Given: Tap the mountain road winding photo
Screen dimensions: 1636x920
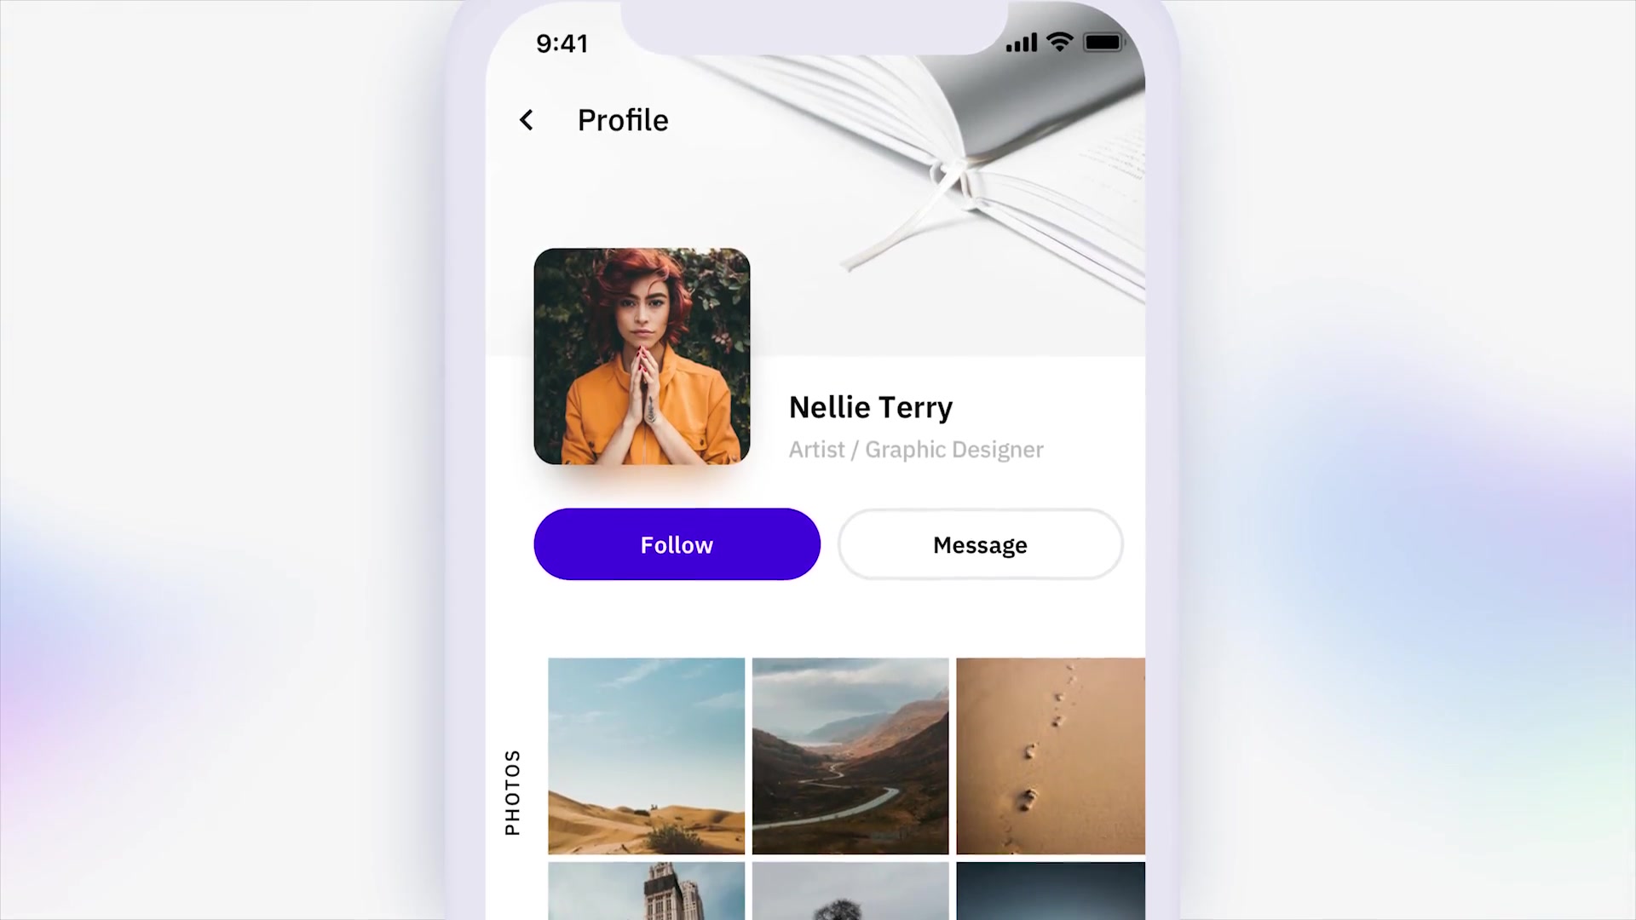Looking at the screenshot, I should coord(850,756).
